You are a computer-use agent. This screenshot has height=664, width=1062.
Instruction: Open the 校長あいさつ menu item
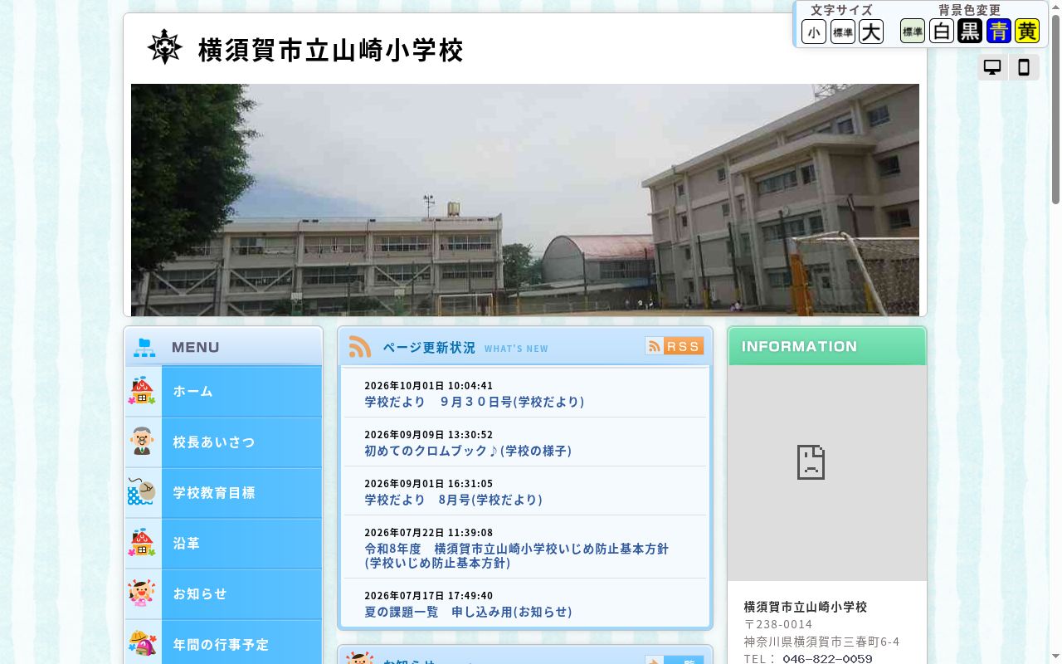[x=223, y=442]
